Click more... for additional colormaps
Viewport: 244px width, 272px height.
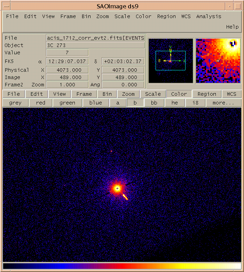point(223,103)
